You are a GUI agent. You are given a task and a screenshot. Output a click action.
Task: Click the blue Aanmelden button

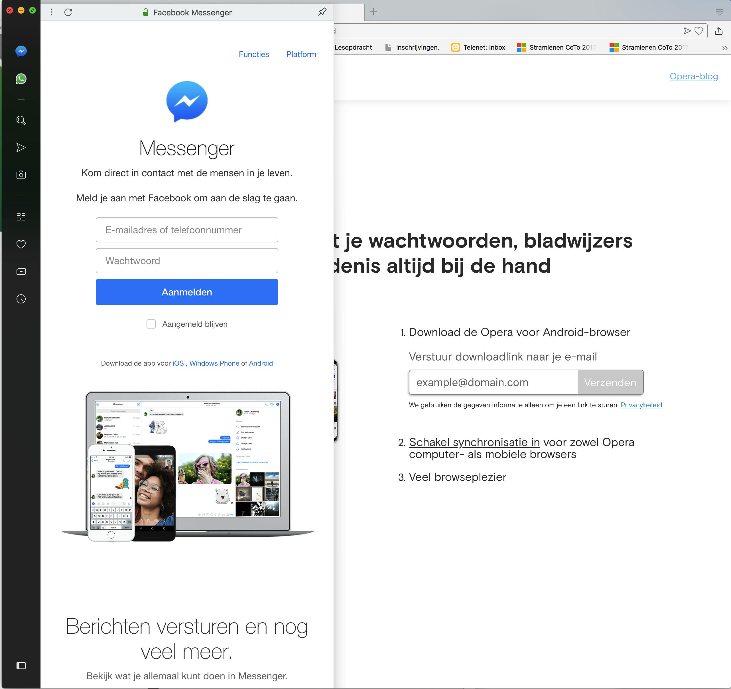click(x=187, y=292)
